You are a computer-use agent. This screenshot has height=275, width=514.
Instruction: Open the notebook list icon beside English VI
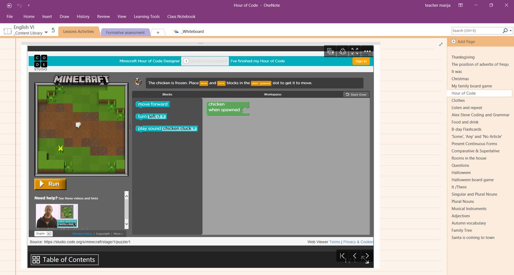(7, 31)
